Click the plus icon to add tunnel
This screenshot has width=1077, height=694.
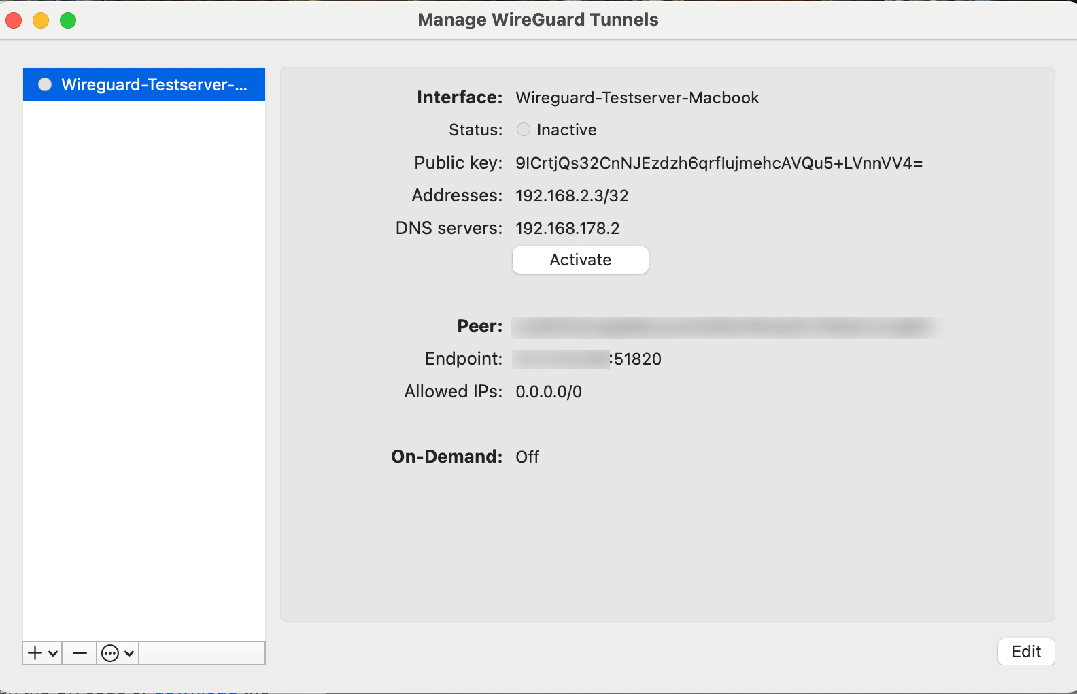(x=35, y=653)
